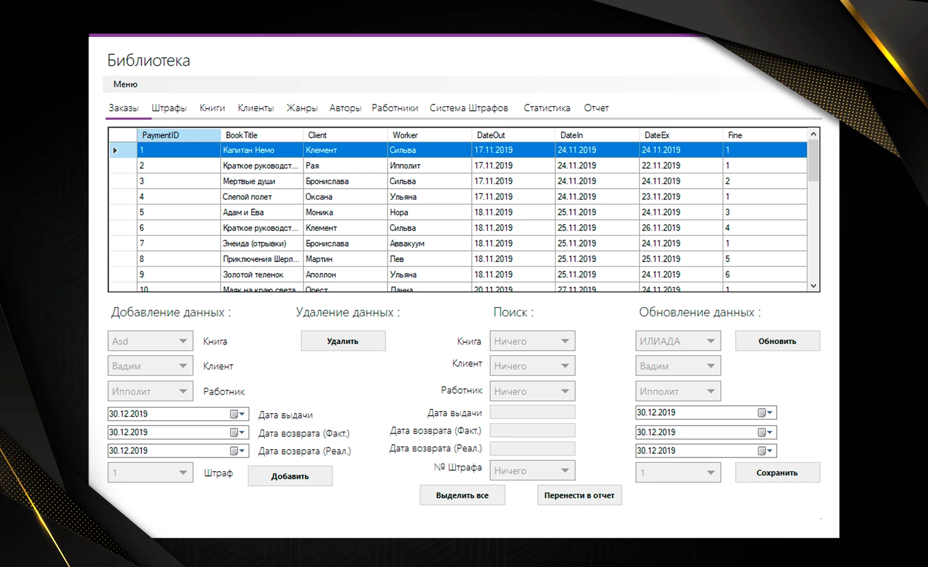Viewport: 928px width, 567px height.
Task: Open the ИЛИАДА dropdown in update section
Action: pos(678,341)
